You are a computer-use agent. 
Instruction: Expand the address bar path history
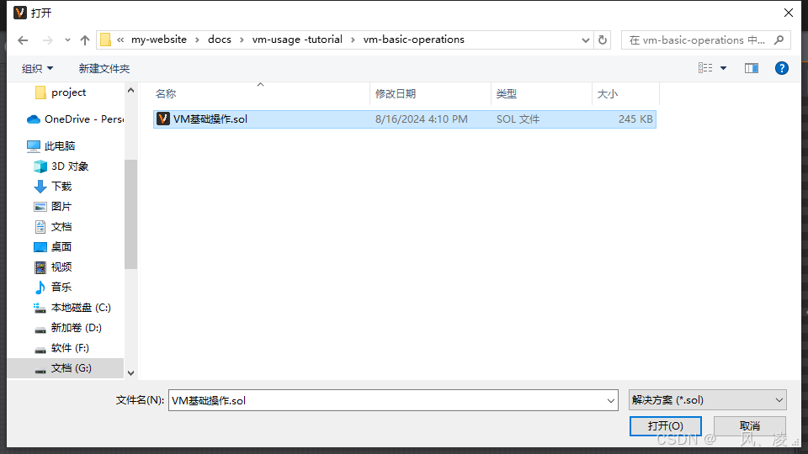point(586,40)
